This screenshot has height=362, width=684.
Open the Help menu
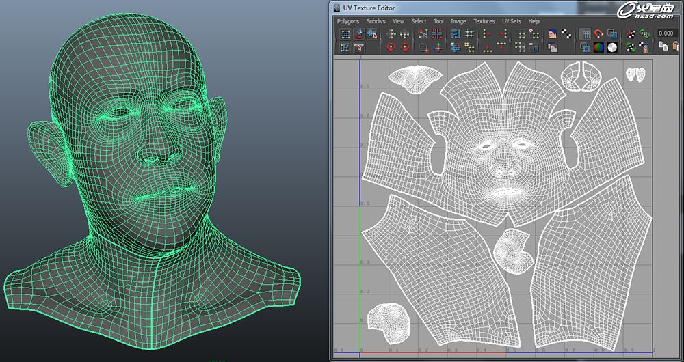tap(534, 21)
